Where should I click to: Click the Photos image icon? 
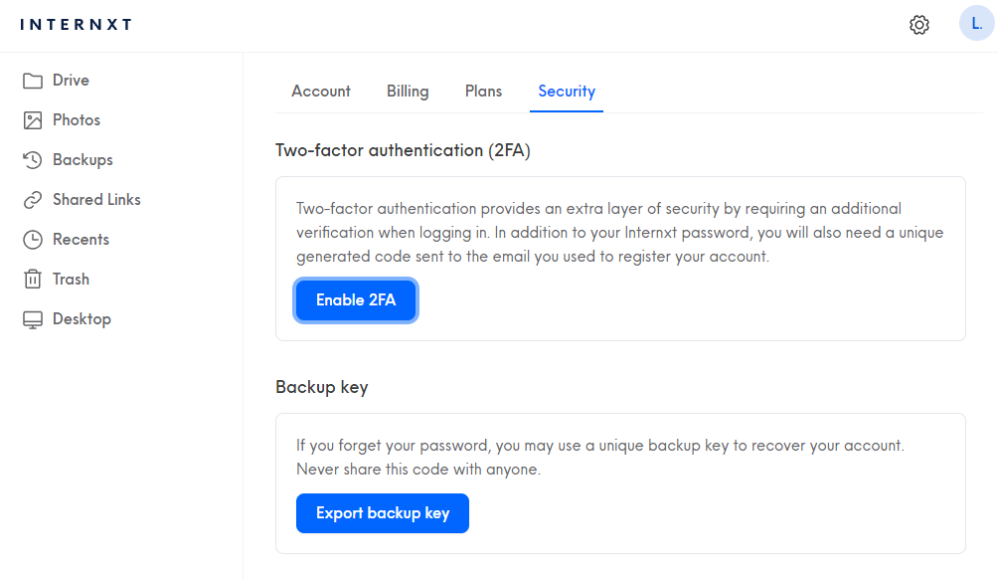point(33,120)
